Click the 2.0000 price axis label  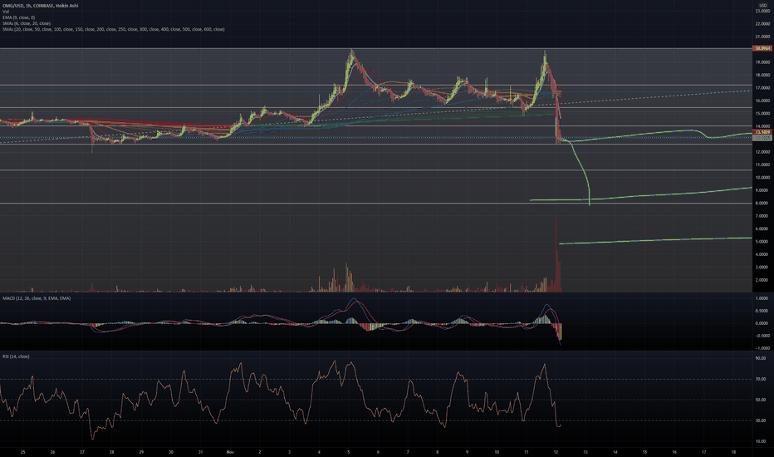pos(762,280)
